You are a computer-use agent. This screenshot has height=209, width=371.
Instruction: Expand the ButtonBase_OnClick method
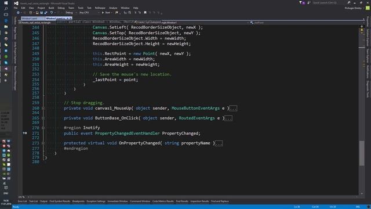click(x=43, y=118)
